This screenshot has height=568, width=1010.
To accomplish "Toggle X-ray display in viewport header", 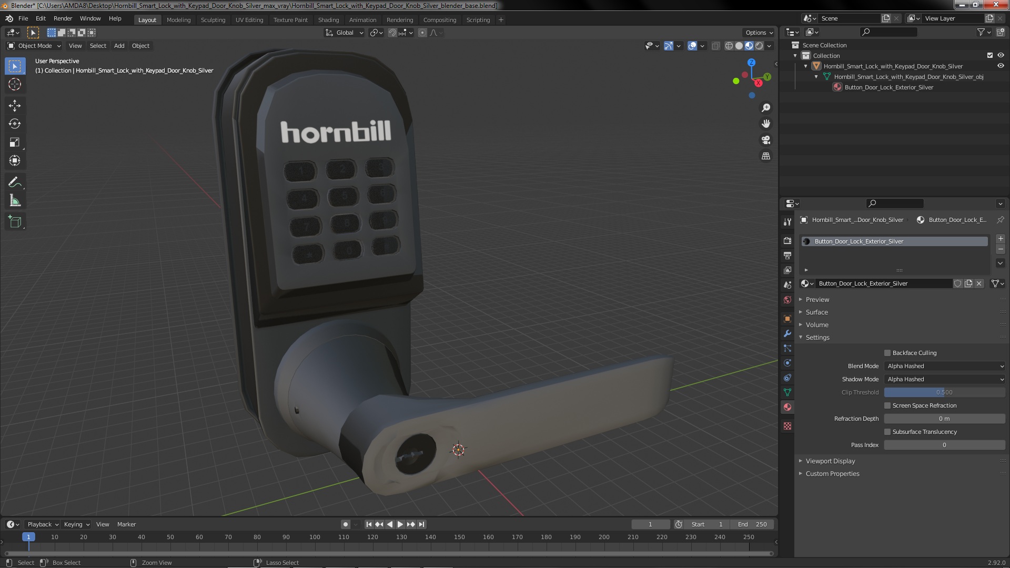I will point(715,46).
